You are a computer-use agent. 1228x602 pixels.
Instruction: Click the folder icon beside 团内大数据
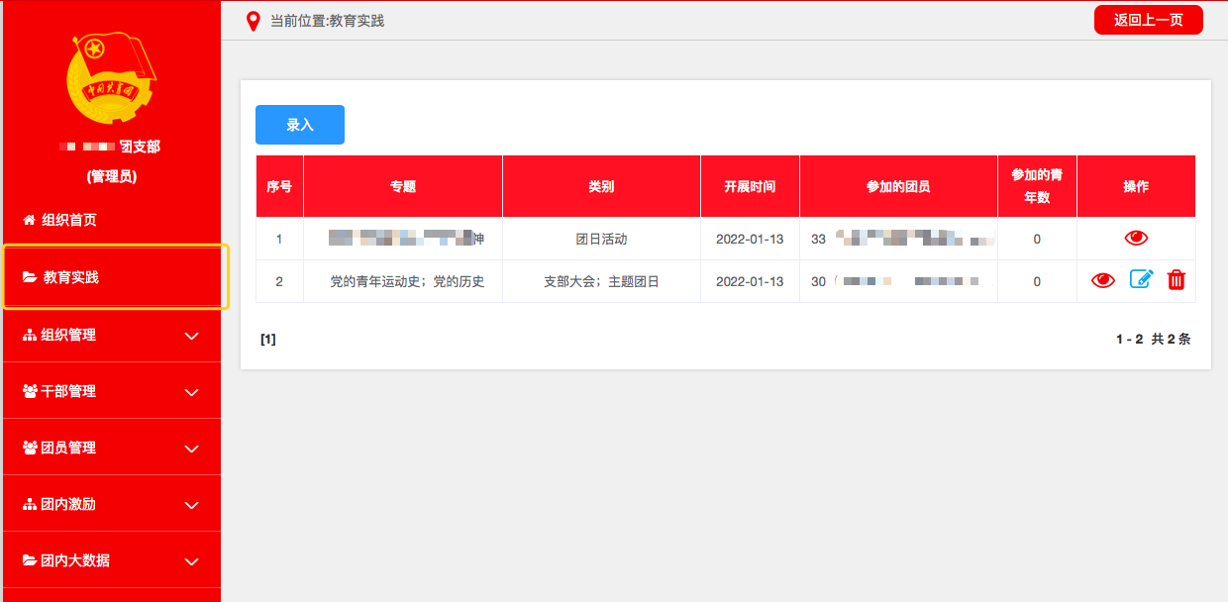(x=29, y=560)
